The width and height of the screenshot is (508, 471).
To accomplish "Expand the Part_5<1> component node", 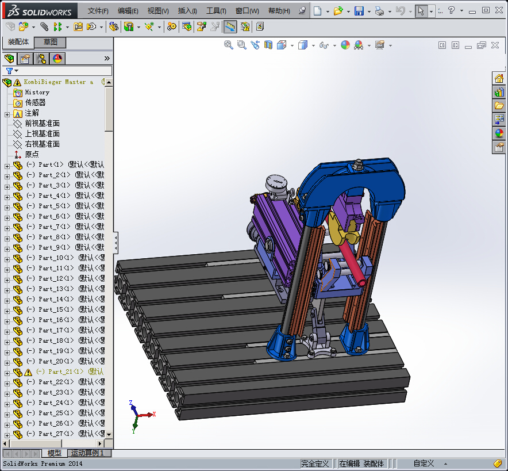I will (7, 206).
